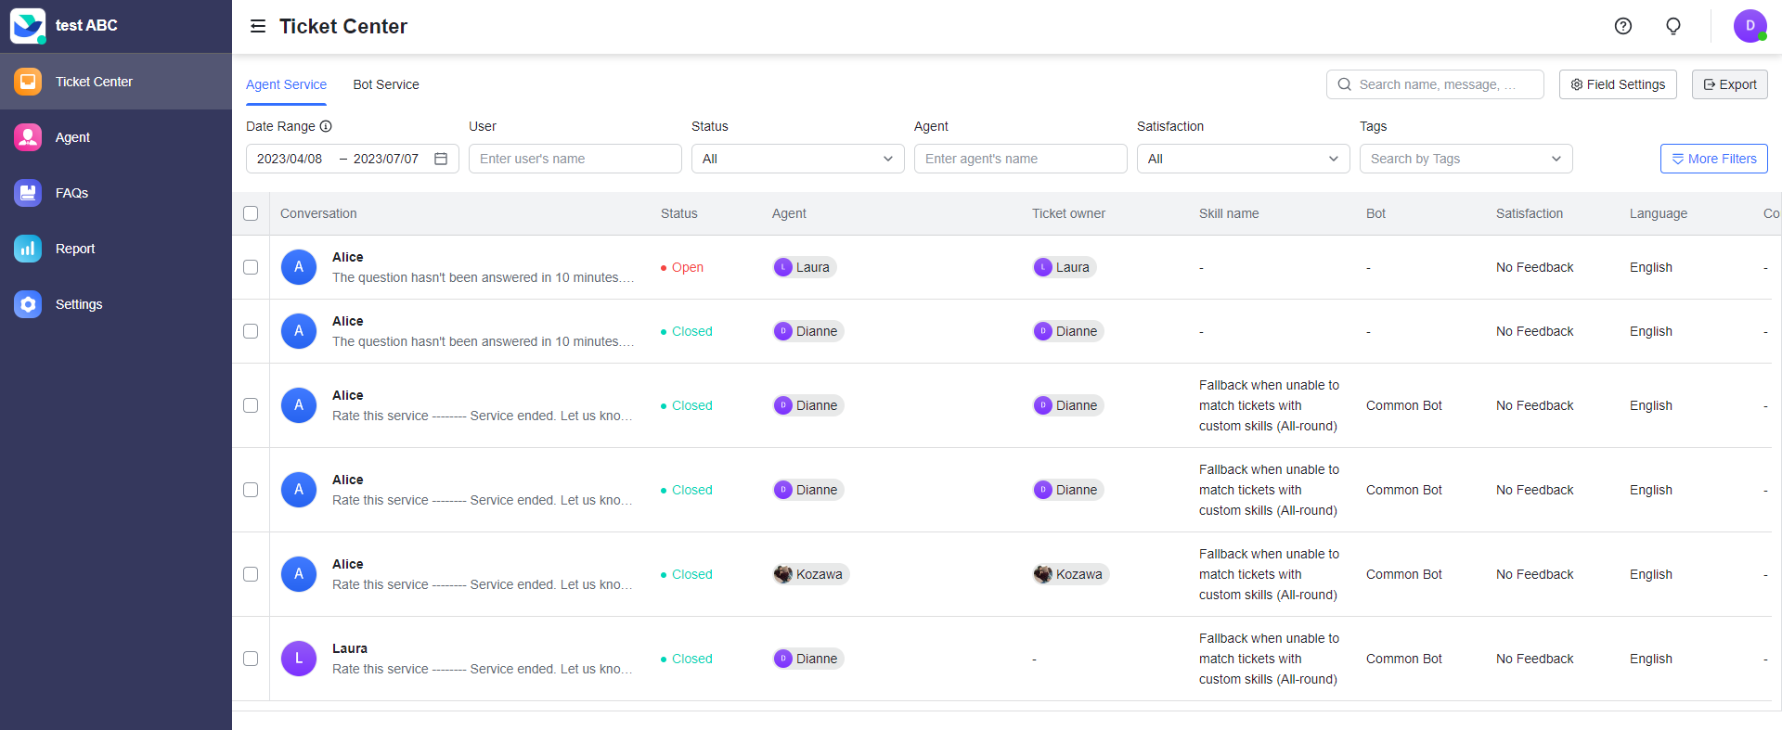Select the checkbox for the Open Alice ticket
This screenshot has height=730, width=1782.
(251, 267)
